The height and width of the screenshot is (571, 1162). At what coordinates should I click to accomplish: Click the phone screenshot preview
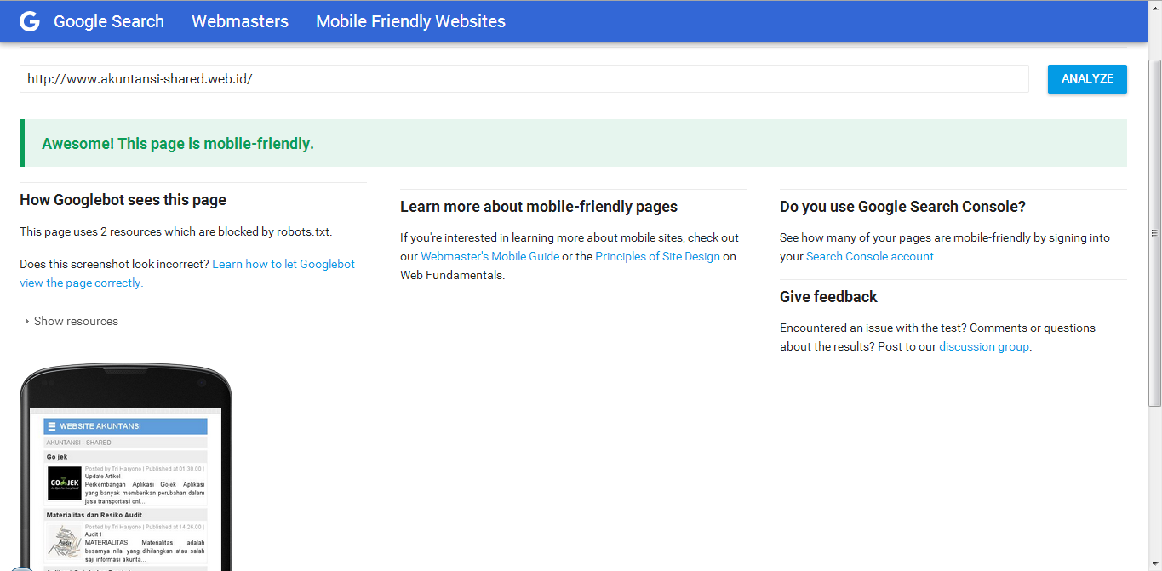pyautogui.click(x=126, y=468)
